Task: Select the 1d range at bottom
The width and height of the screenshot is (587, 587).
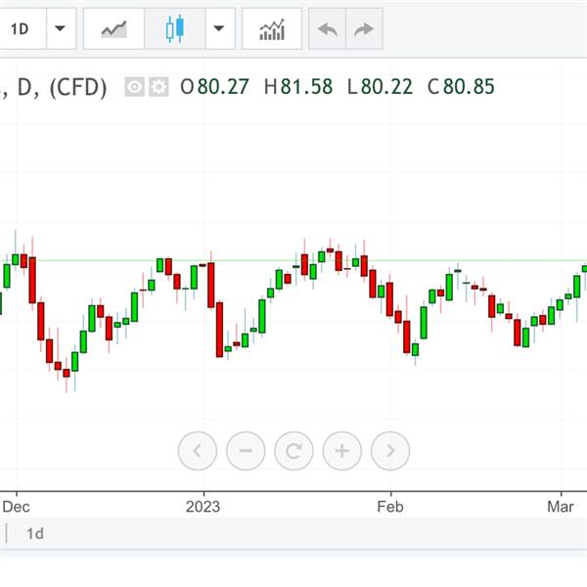Action: (35, 533)
